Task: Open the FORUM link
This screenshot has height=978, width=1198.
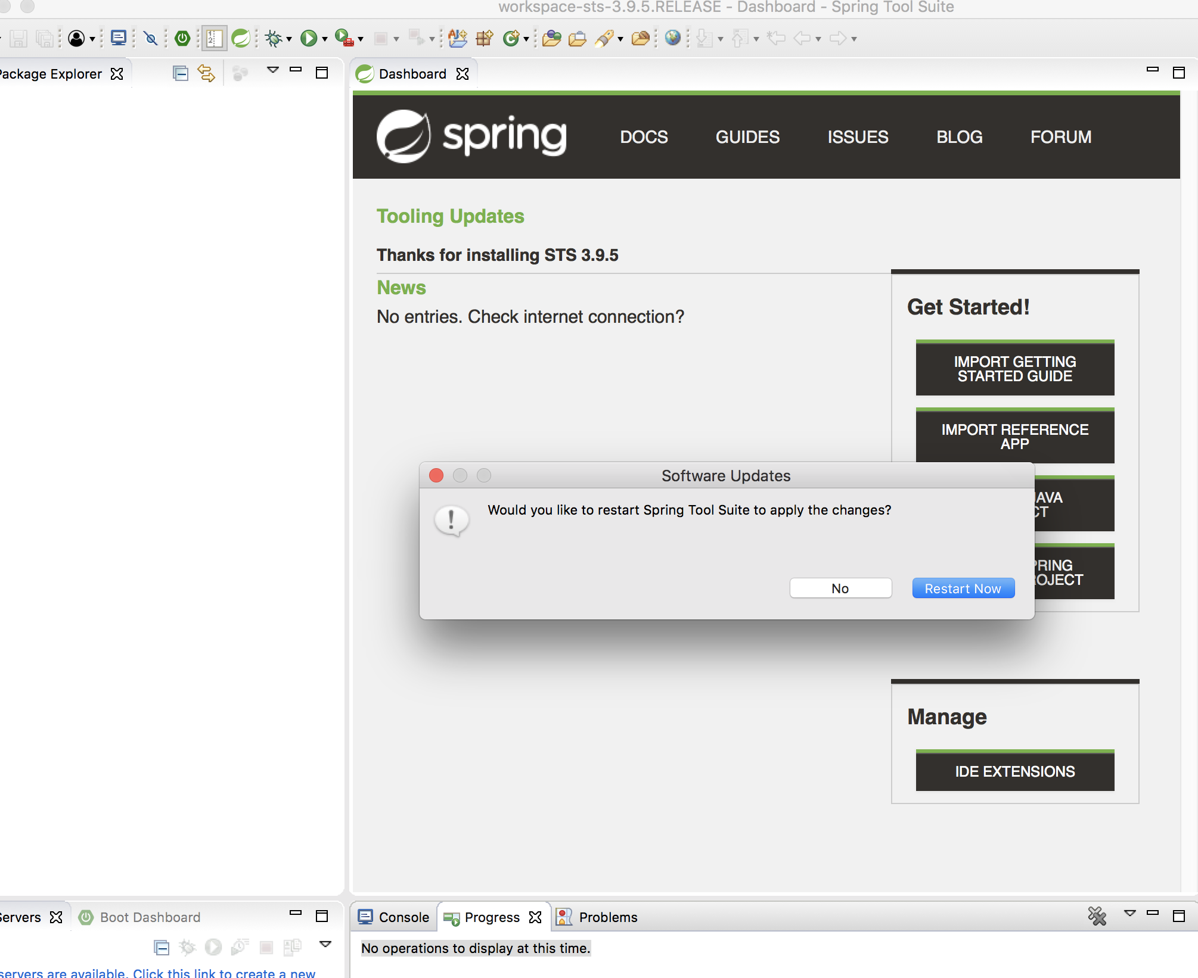Action: click(x=1061, y=137)
